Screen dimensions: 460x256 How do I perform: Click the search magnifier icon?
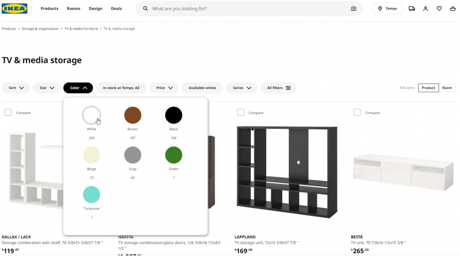(145, 9)
